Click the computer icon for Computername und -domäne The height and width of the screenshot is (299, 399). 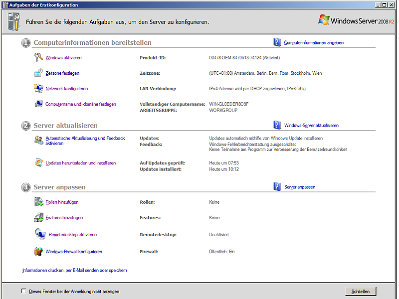(x=38, y=104)
